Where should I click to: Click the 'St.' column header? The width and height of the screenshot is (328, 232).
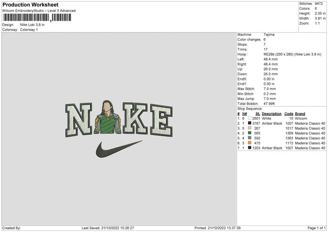pos(257,114)
